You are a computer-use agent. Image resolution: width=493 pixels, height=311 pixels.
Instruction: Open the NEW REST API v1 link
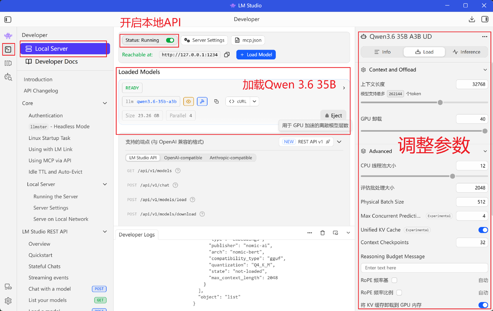tap(306, 142)
